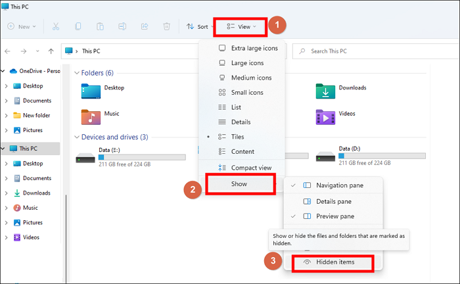Toggle the Navigation pane option
The height and width of the screenshot is (284, 460).
pyautogui.click(x=339, y=185)
